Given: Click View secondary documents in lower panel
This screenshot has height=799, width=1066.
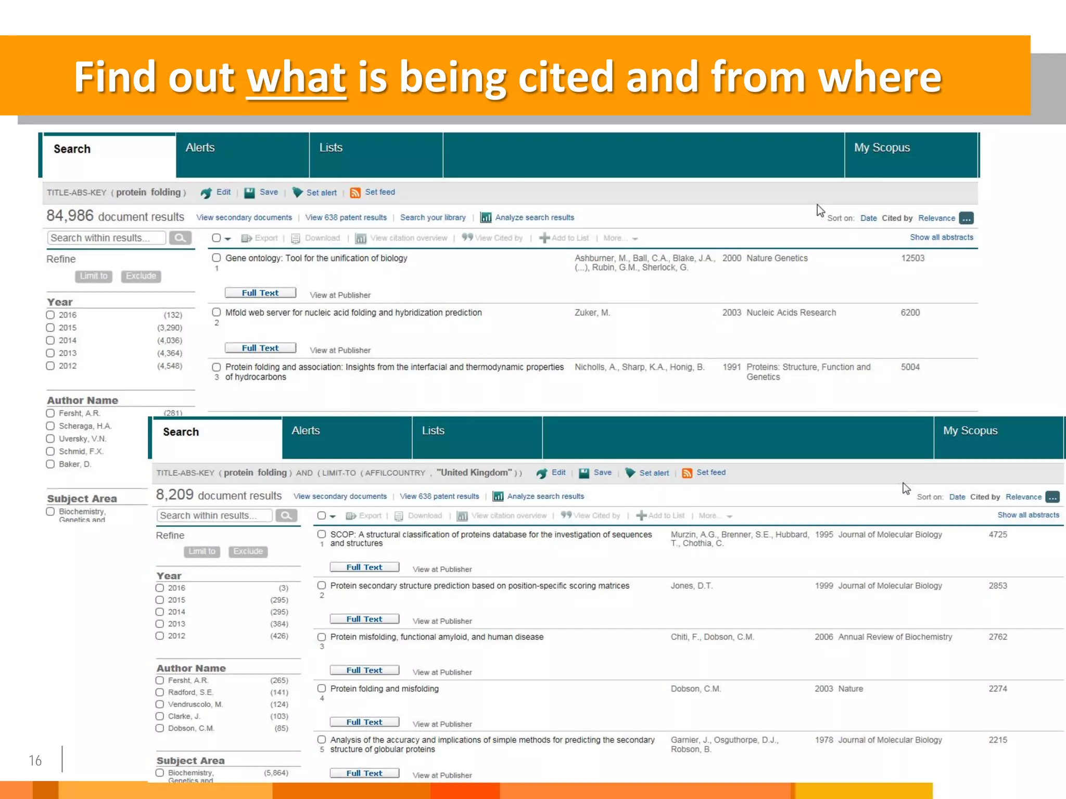Looking at the screenshot, I should (340, 496).
